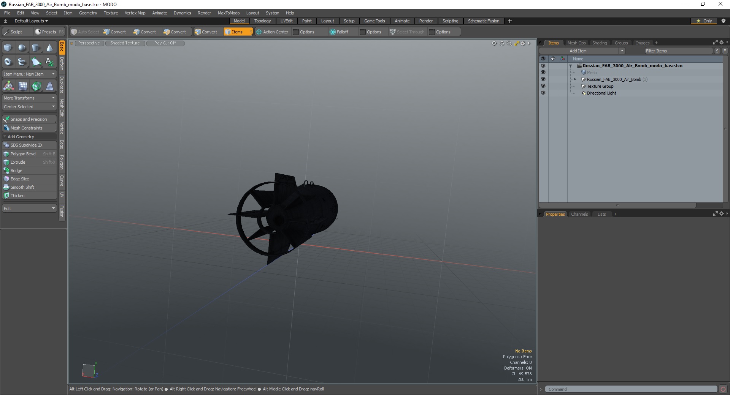Click the viewport rotate icon

coord(501,43)
